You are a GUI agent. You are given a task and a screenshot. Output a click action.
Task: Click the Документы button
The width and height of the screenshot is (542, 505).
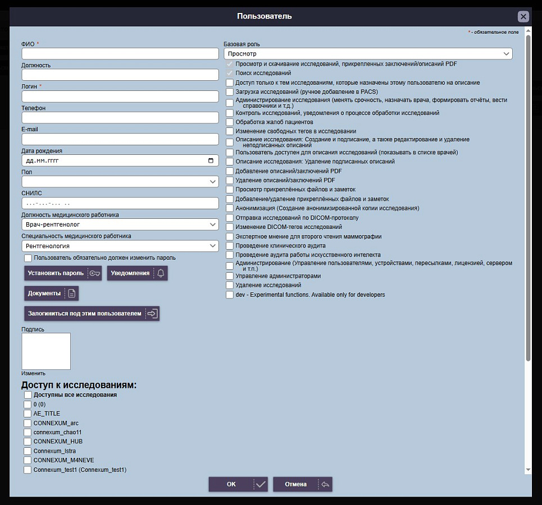point(52,293)
